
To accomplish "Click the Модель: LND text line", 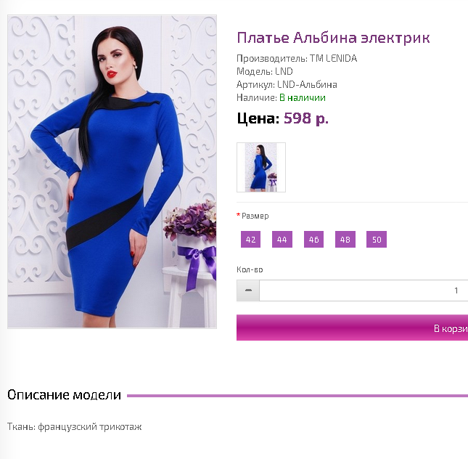I will [x=265, y=71].
